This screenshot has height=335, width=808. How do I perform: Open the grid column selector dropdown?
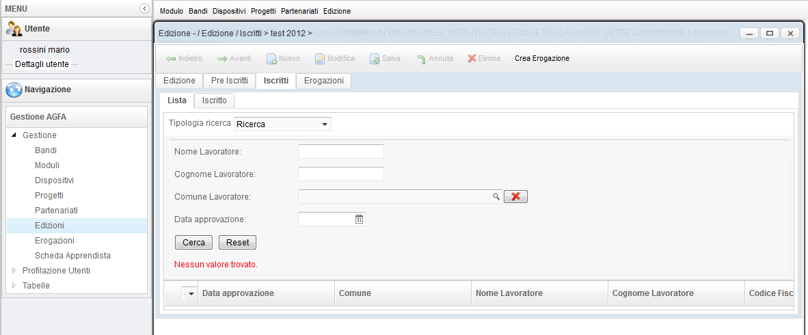click(x=191, y=293)
